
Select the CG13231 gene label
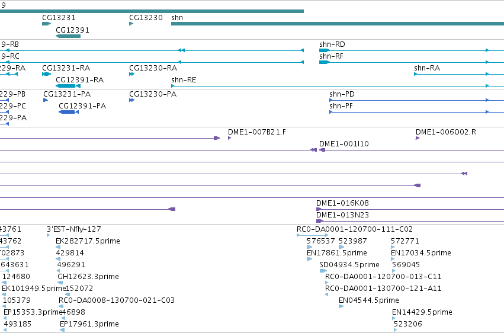(59, 18)
